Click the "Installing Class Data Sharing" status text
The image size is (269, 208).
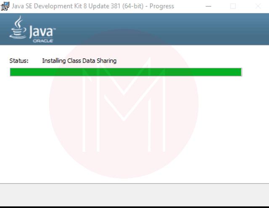point(79,61)
